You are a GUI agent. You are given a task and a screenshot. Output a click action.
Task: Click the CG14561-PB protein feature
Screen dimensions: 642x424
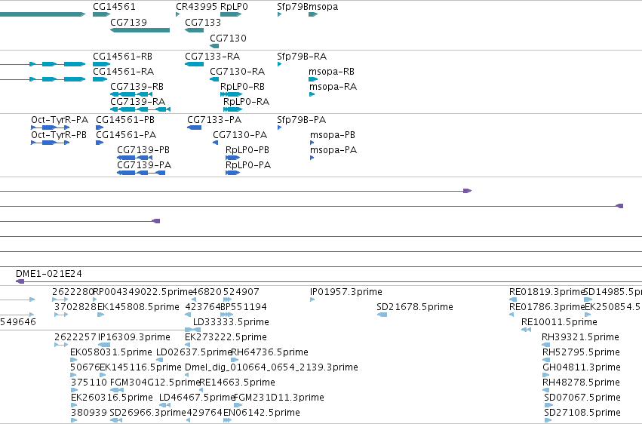(x=100, y=128)
